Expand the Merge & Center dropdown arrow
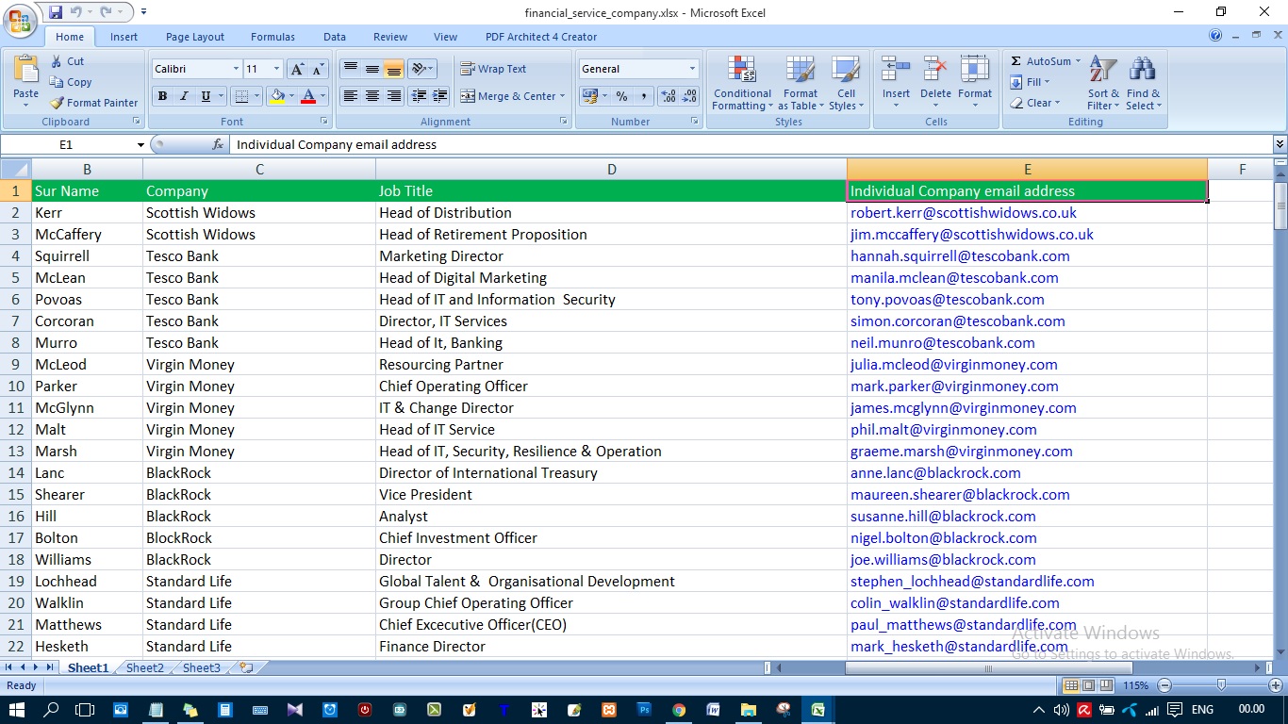The height and width of the screenshot is (724, 1288). pyautogui.click(x=562, y=96)
